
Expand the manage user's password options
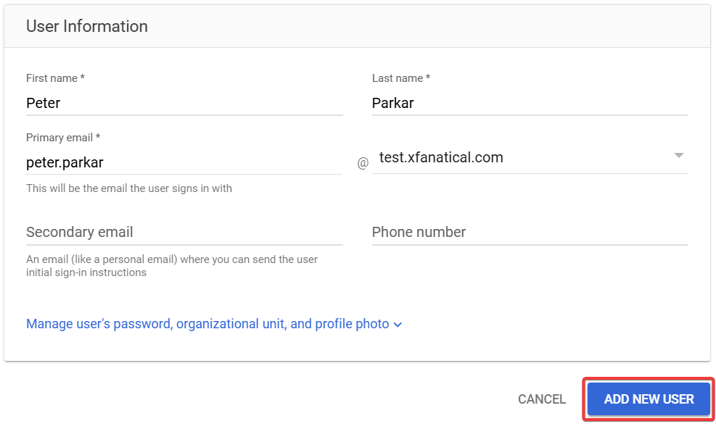click(x=215, y=323)
